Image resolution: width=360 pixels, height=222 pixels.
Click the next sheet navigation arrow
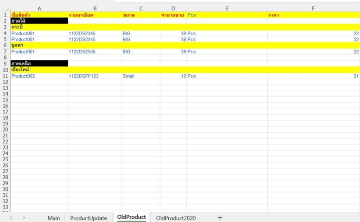24,217
